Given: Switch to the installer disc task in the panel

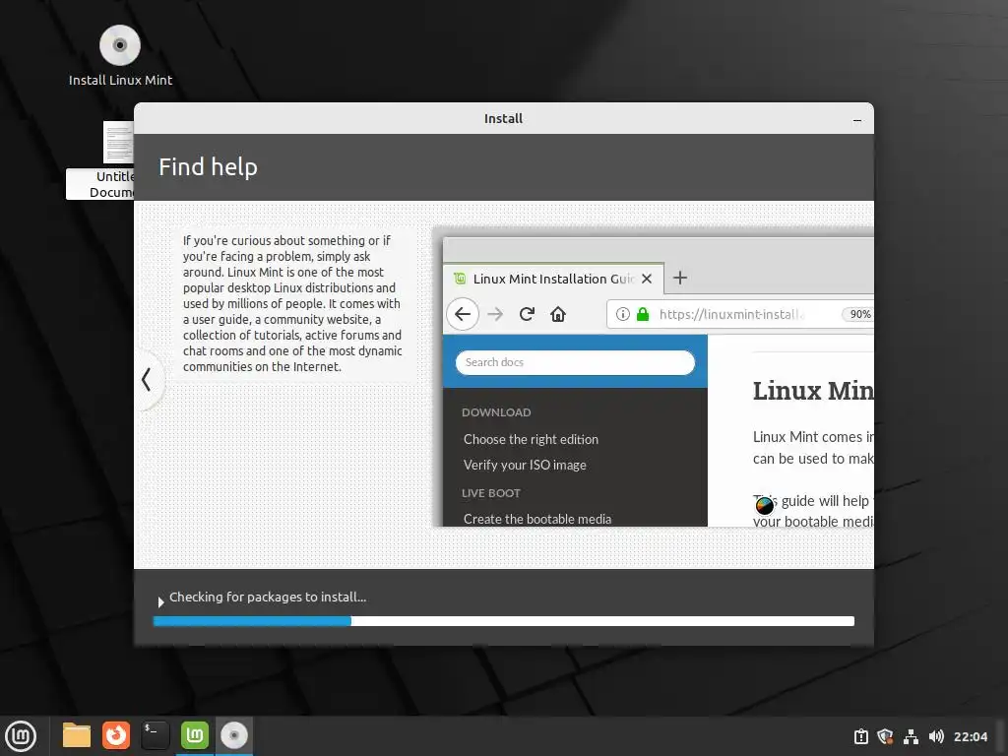Looking at the screenshot, I should (x=234, y=735).
